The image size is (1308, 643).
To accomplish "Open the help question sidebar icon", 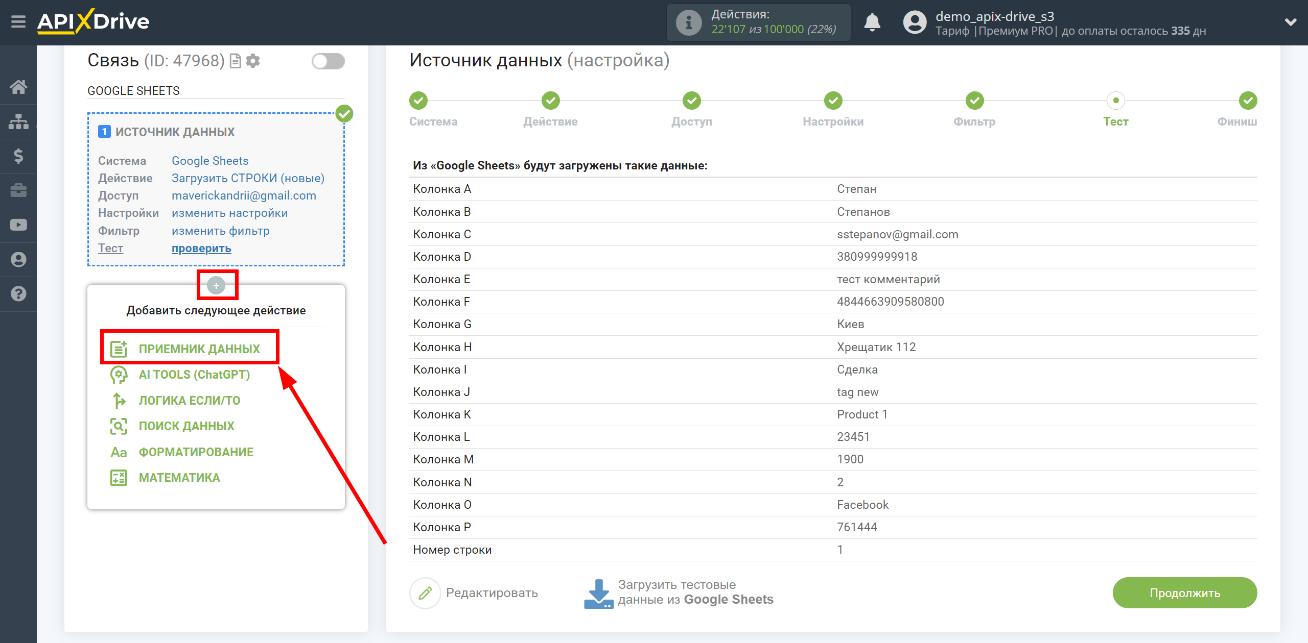I will 18,294.
